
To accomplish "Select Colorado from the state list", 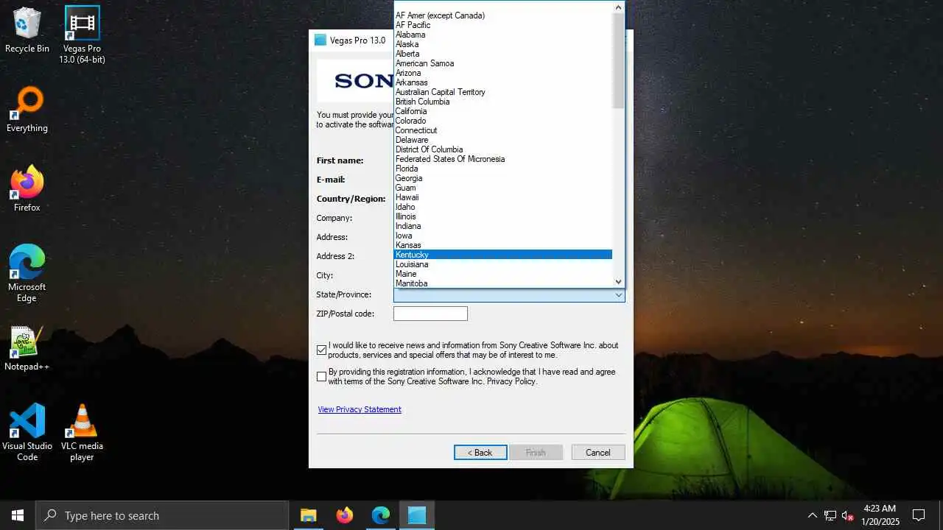I will pos(503,121).
